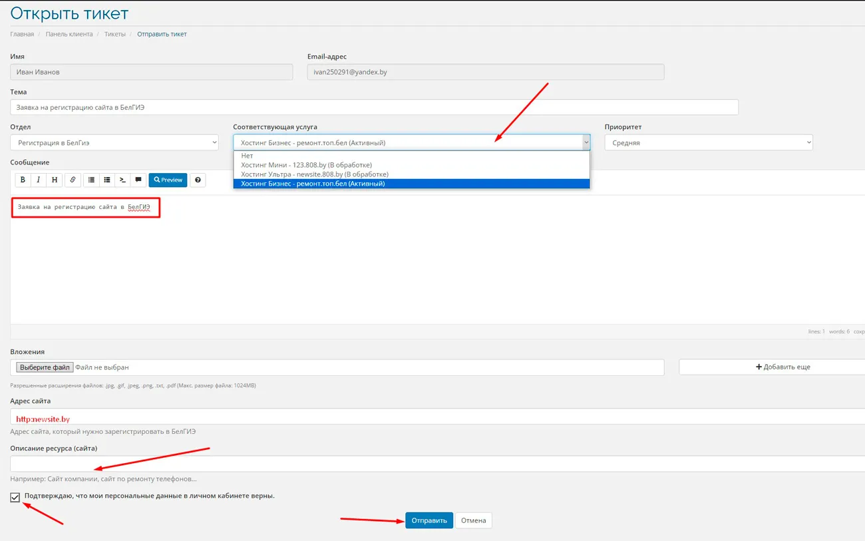Toggle bold formatting in message editor

(x=23, y=180)
